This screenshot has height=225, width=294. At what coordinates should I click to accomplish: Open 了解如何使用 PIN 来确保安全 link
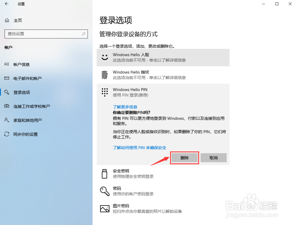pos(139,148)
